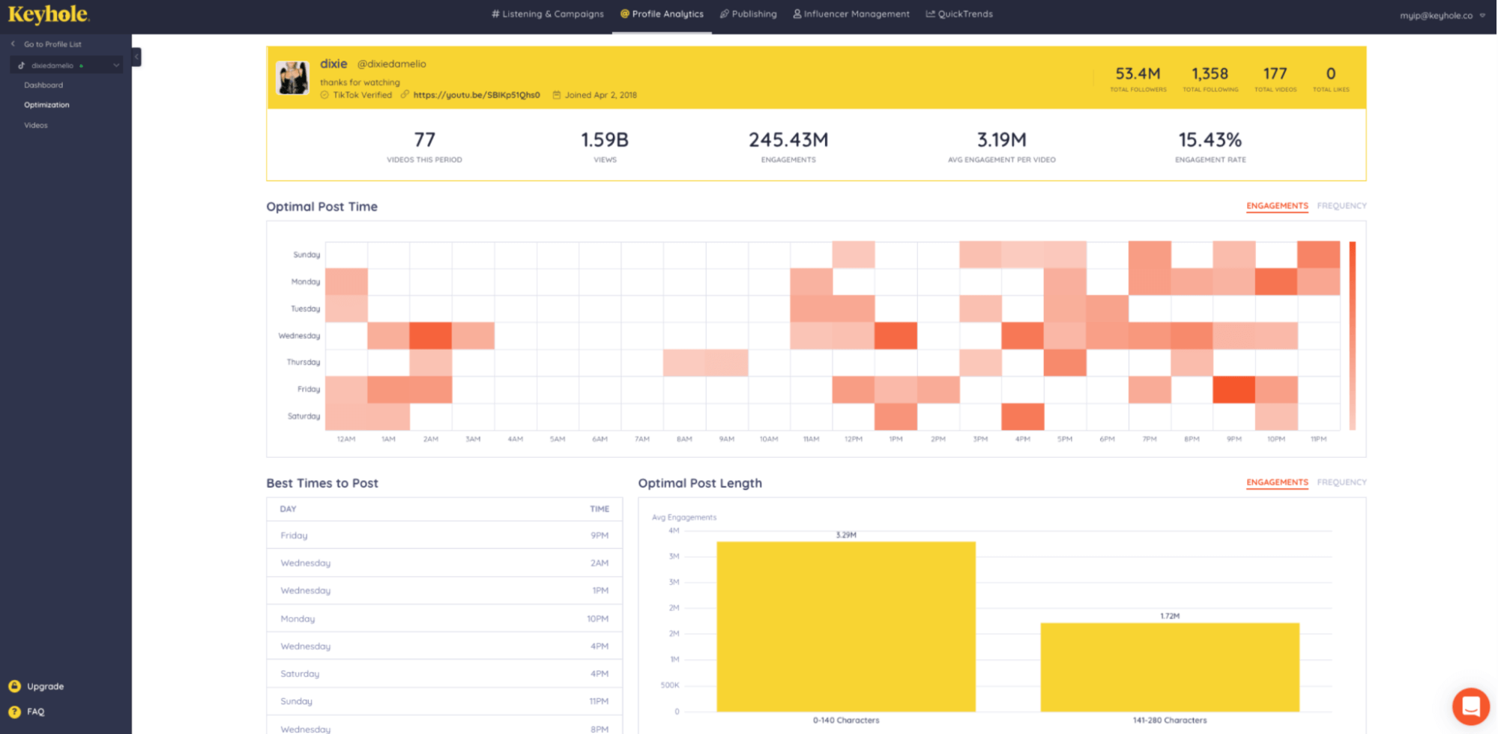Enable ENGAGEMENTS view for Optimal Post Time
Viewport: 1498px width, 734px height.
click(x=1277, y=205)
